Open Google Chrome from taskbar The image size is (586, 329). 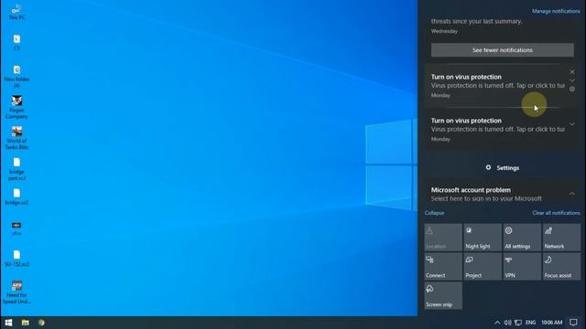pyautogui.click(x=41, y=323)
